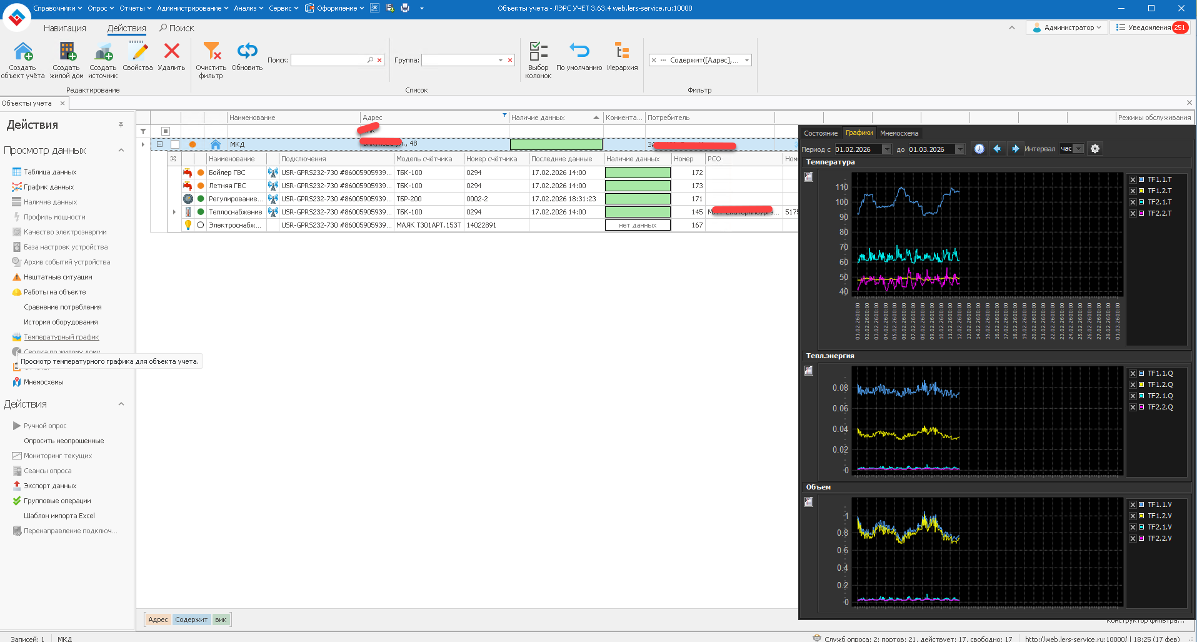Open the Интервал час dropdown
Image resolution: width=1197 pixels, height=642 pixels.
click(1078, 149)
